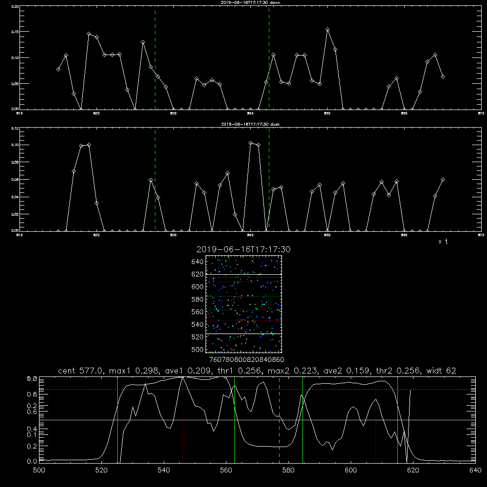Click y-axis label '0.12' on dusk plot

click(15, 128)
